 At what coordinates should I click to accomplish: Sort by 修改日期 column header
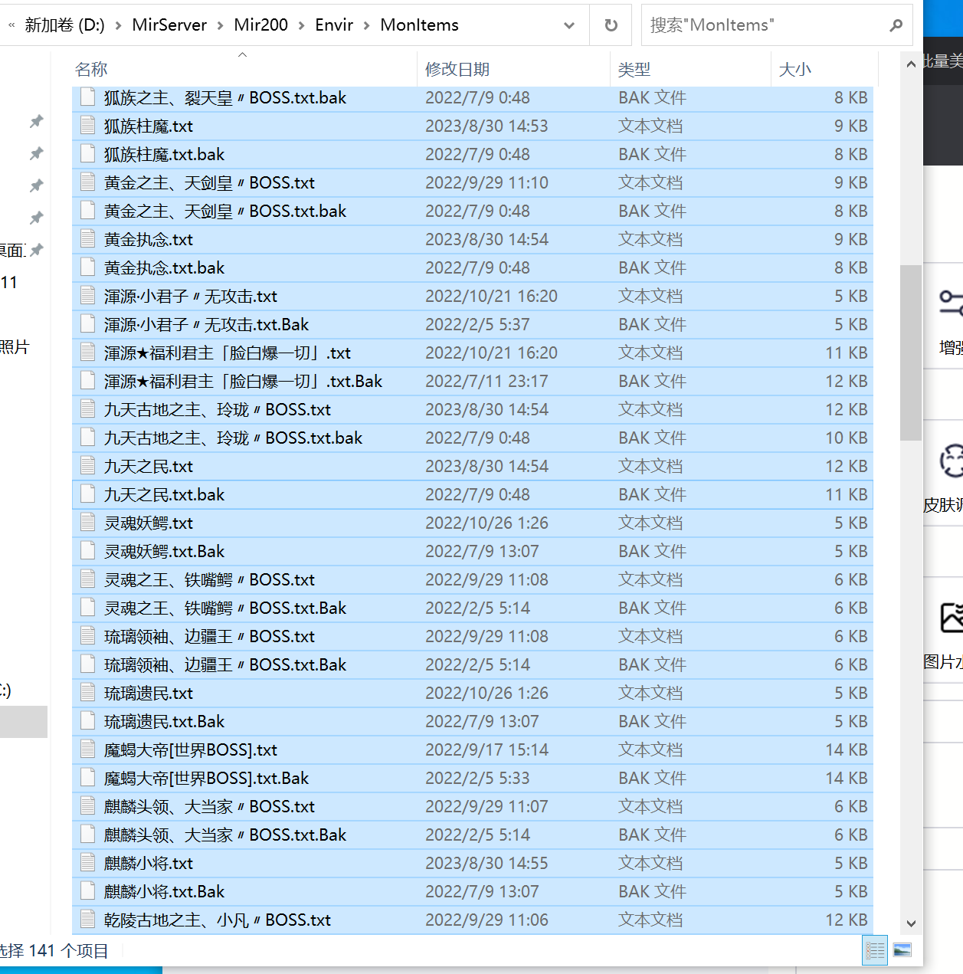click(513, 69)
